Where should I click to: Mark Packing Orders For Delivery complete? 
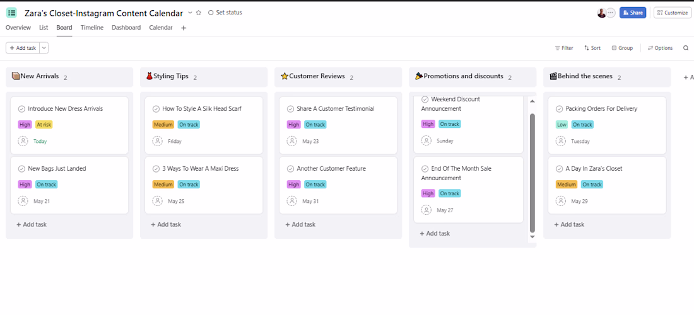pyautogui.click(x=559, y=109)
